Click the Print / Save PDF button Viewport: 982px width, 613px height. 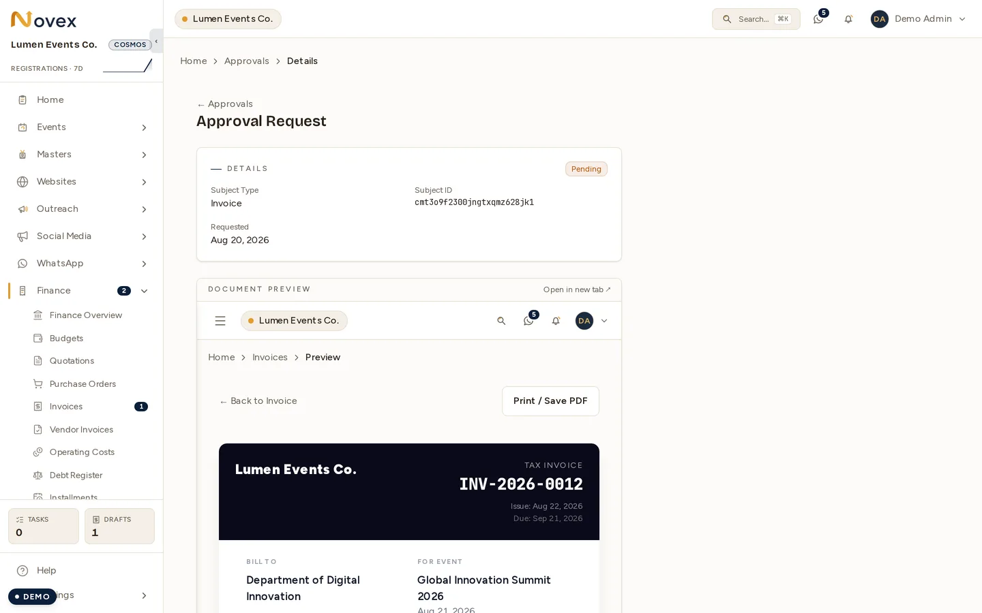[x=550, y=401]
